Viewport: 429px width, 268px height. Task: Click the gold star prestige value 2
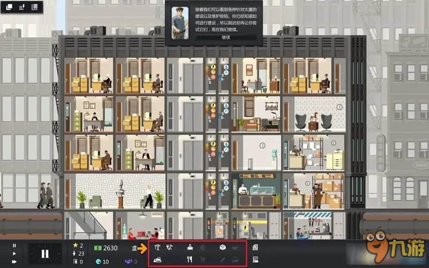pyautogui.click(x=78, y=245)
